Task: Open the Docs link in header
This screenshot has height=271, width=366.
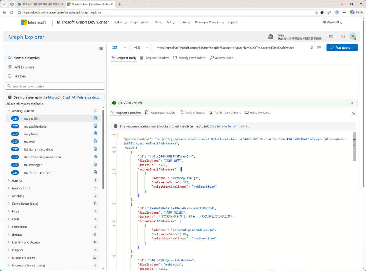Action: [158, 22]
